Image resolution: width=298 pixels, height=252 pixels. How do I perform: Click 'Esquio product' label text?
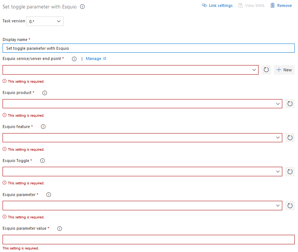(17, 93)
